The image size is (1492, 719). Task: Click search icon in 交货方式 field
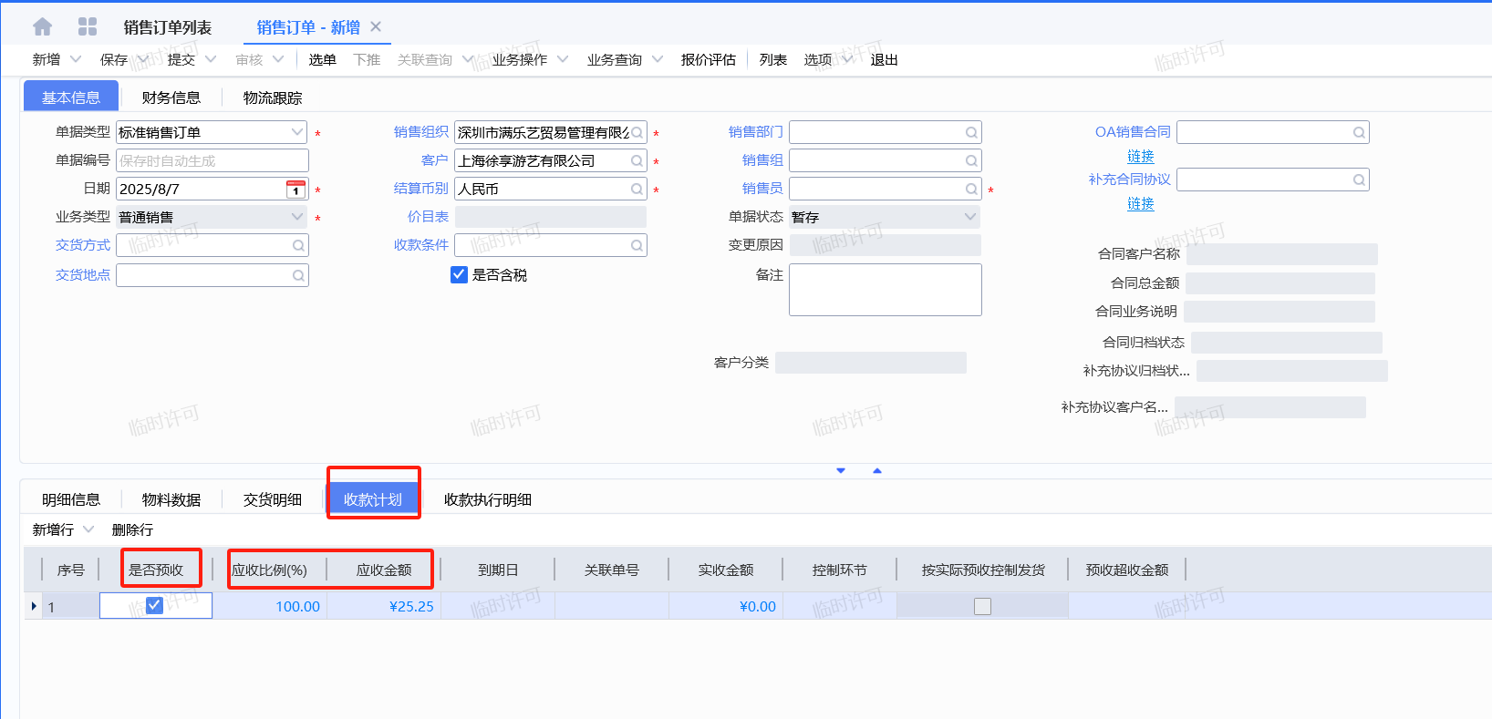click(x=298, y=246)
